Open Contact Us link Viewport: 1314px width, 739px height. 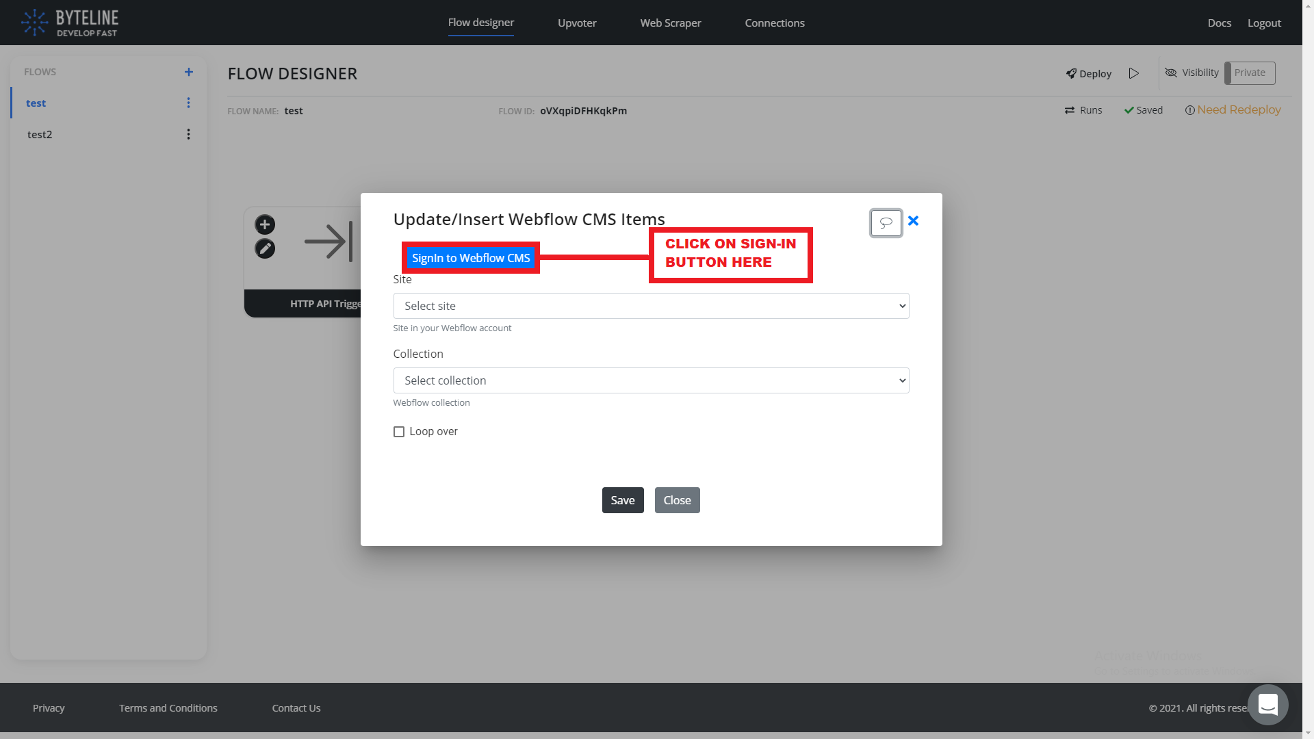coord(296,708)
